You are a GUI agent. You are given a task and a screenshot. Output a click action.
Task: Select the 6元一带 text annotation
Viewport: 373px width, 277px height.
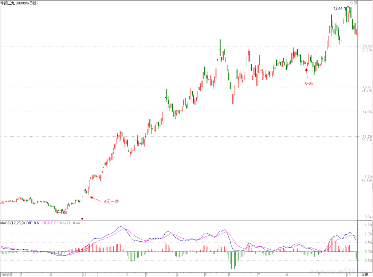tap(111, 202)
